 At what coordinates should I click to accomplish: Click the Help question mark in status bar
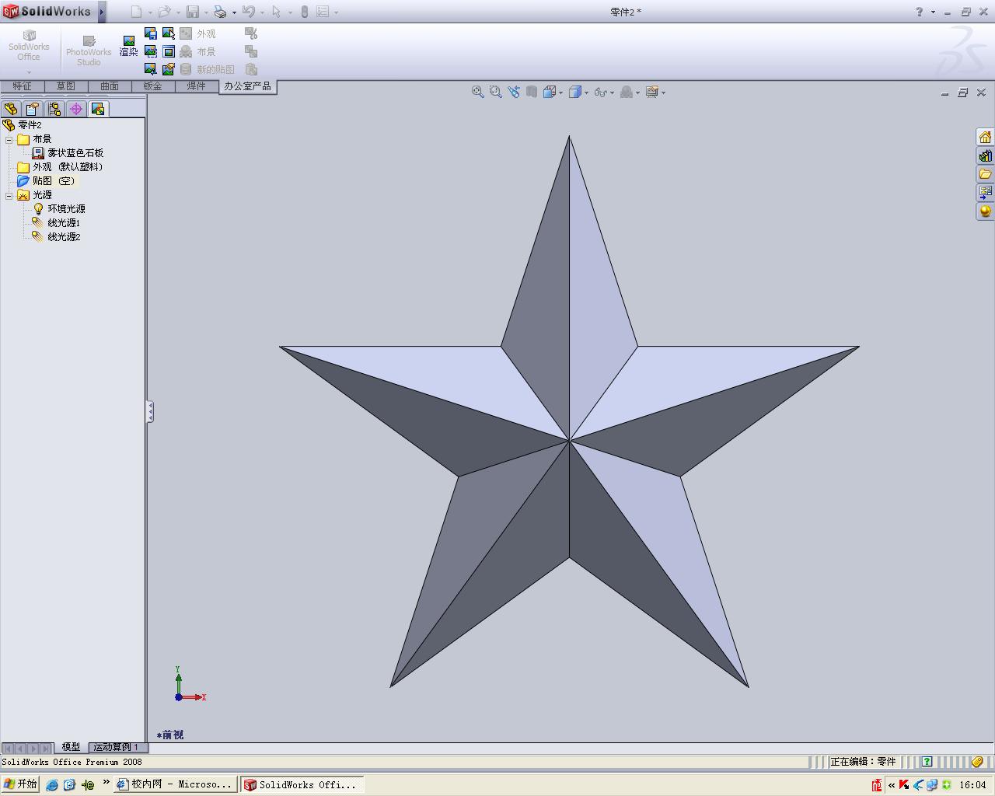(x=927, y=762)
